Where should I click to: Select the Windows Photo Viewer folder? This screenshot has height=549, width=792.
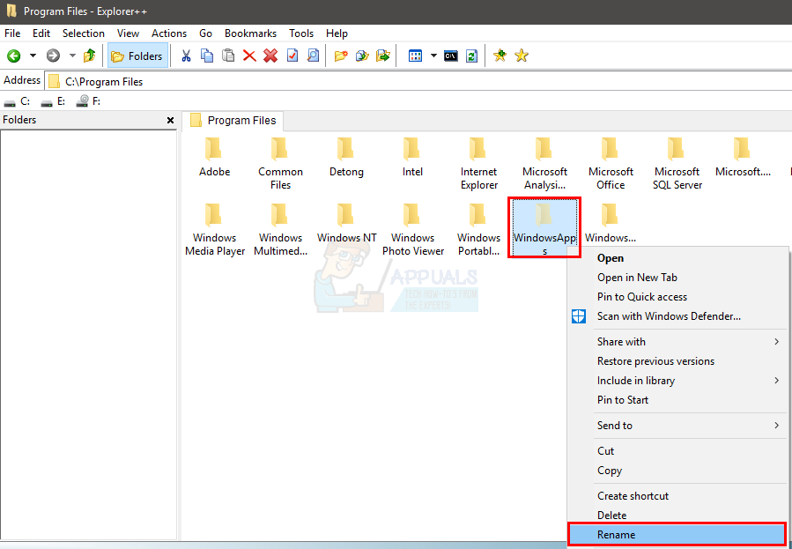tap(412, 230)
